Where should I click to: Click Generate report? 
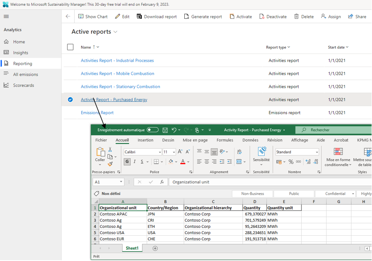point(203,17)
